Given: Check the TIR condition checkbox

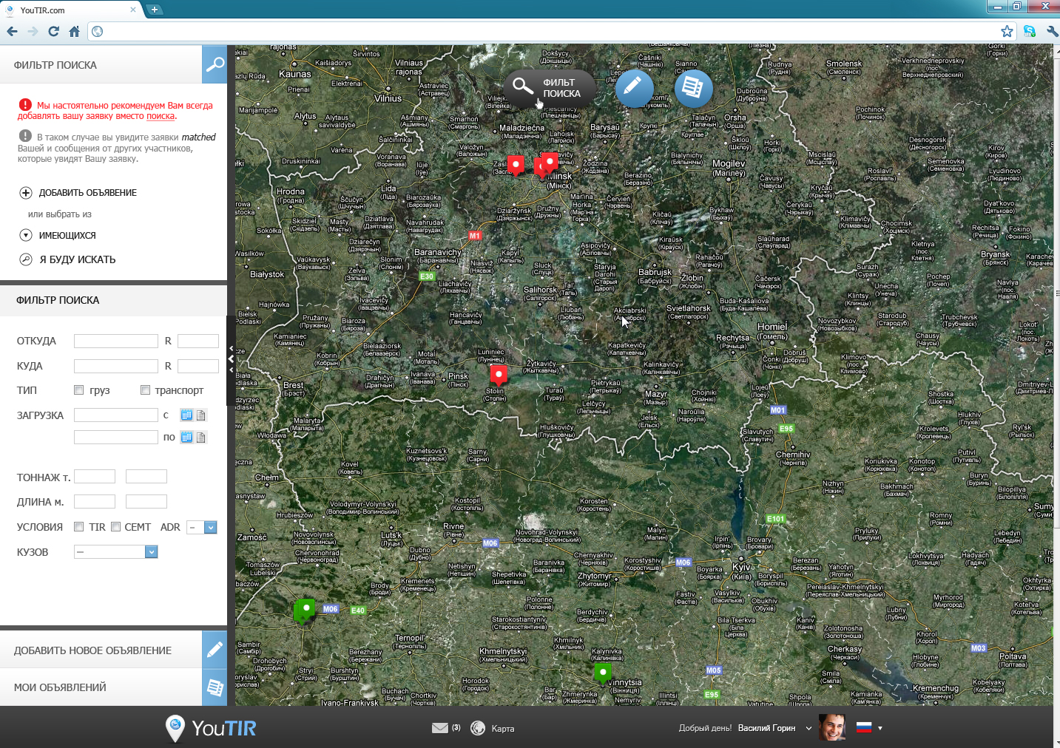Looking at the screenshot, I should [79, 527].
